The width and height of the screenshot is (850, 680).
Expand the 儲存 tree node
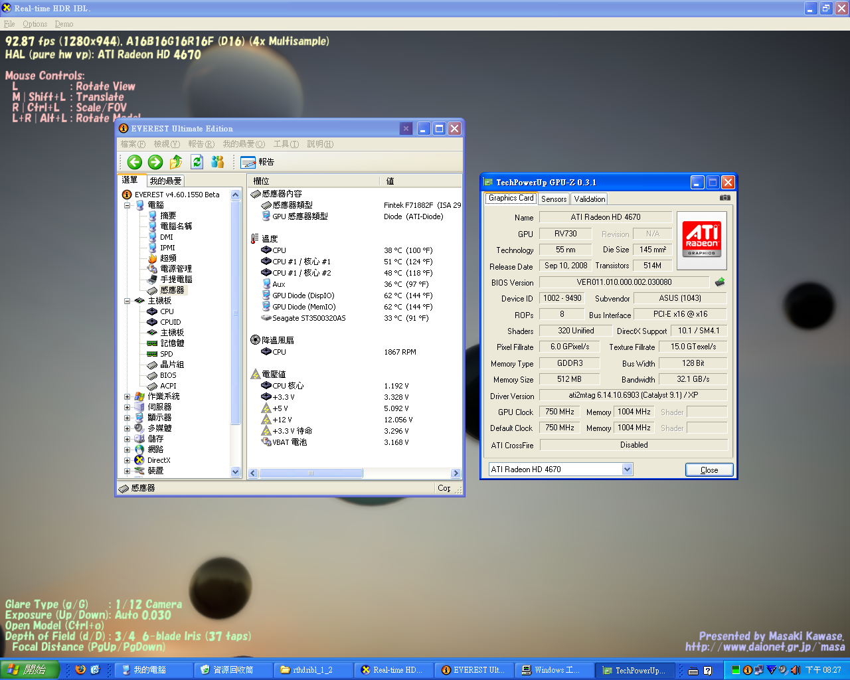point(127,439)
